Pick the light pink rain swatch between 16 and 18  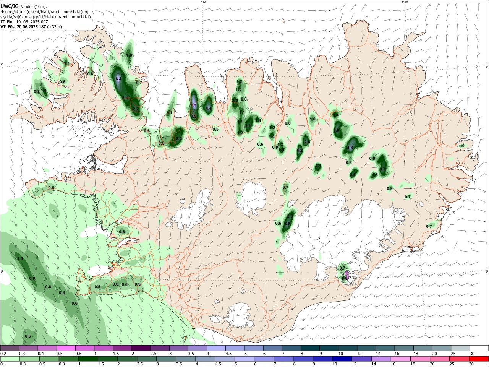400,359
